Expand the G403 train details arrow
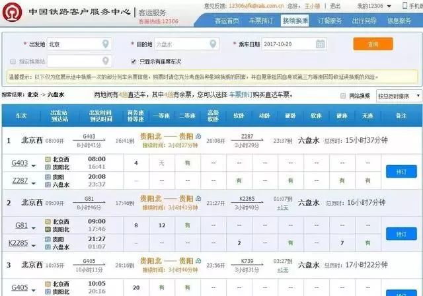Image resolution: width=423 pixels, height=296 pixels. coord(34,166)
